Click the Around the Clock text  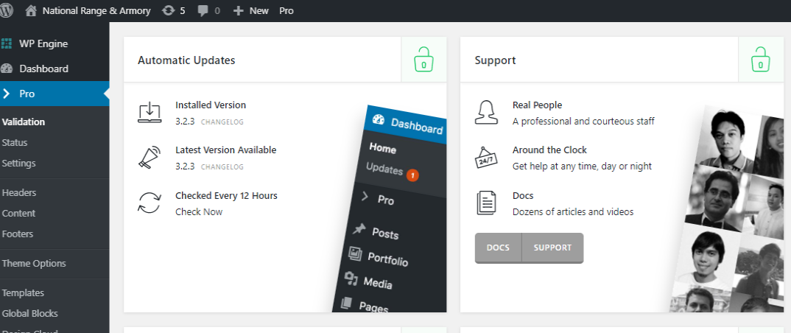(550, 150)
